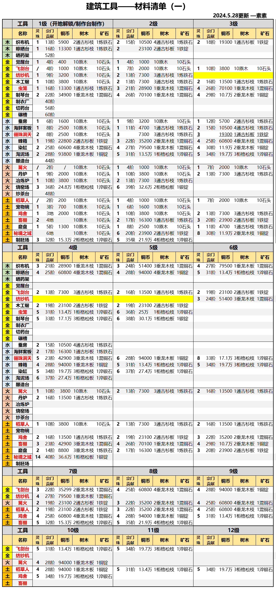Select 56阶 in the 切药台 row

[x=50, y=108]
